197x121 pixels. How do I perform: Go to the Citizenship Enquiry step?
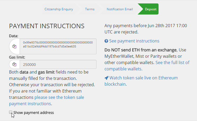(59, 9)
